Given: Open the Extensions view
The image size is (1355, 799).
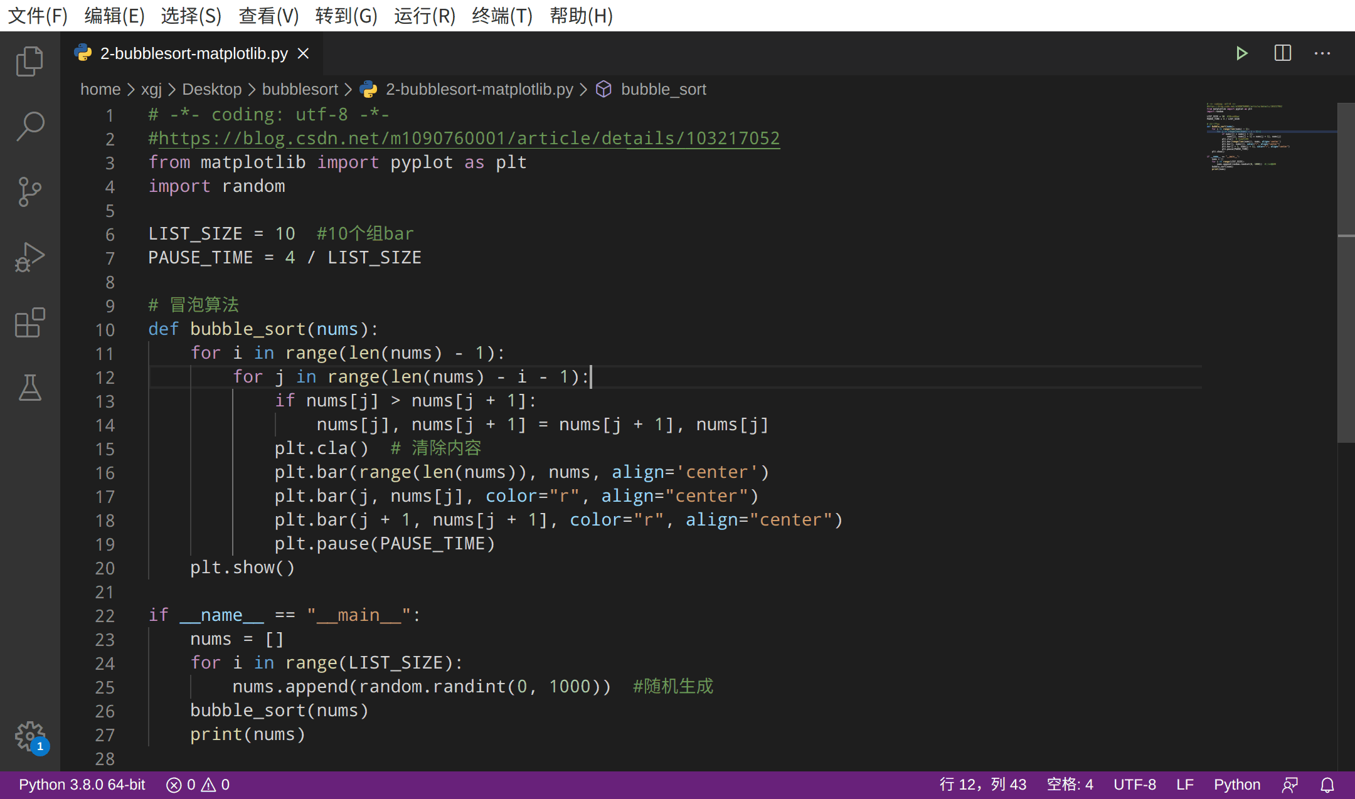Looking at the screenshot, I should [29, 322].
